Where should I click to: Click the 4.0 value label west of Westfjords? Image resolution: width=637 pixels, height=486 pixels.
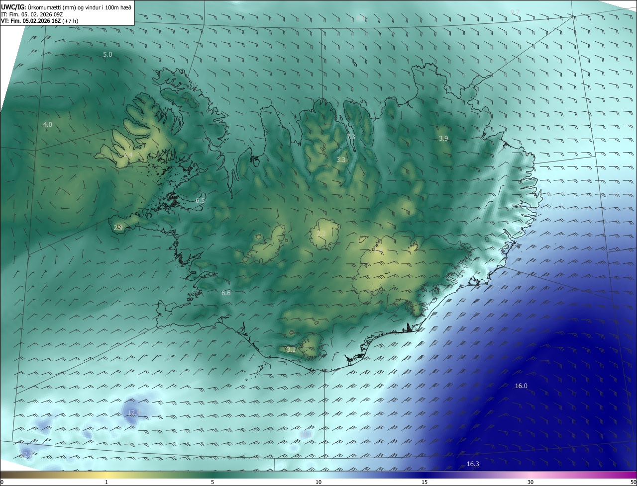click(48, 125)
